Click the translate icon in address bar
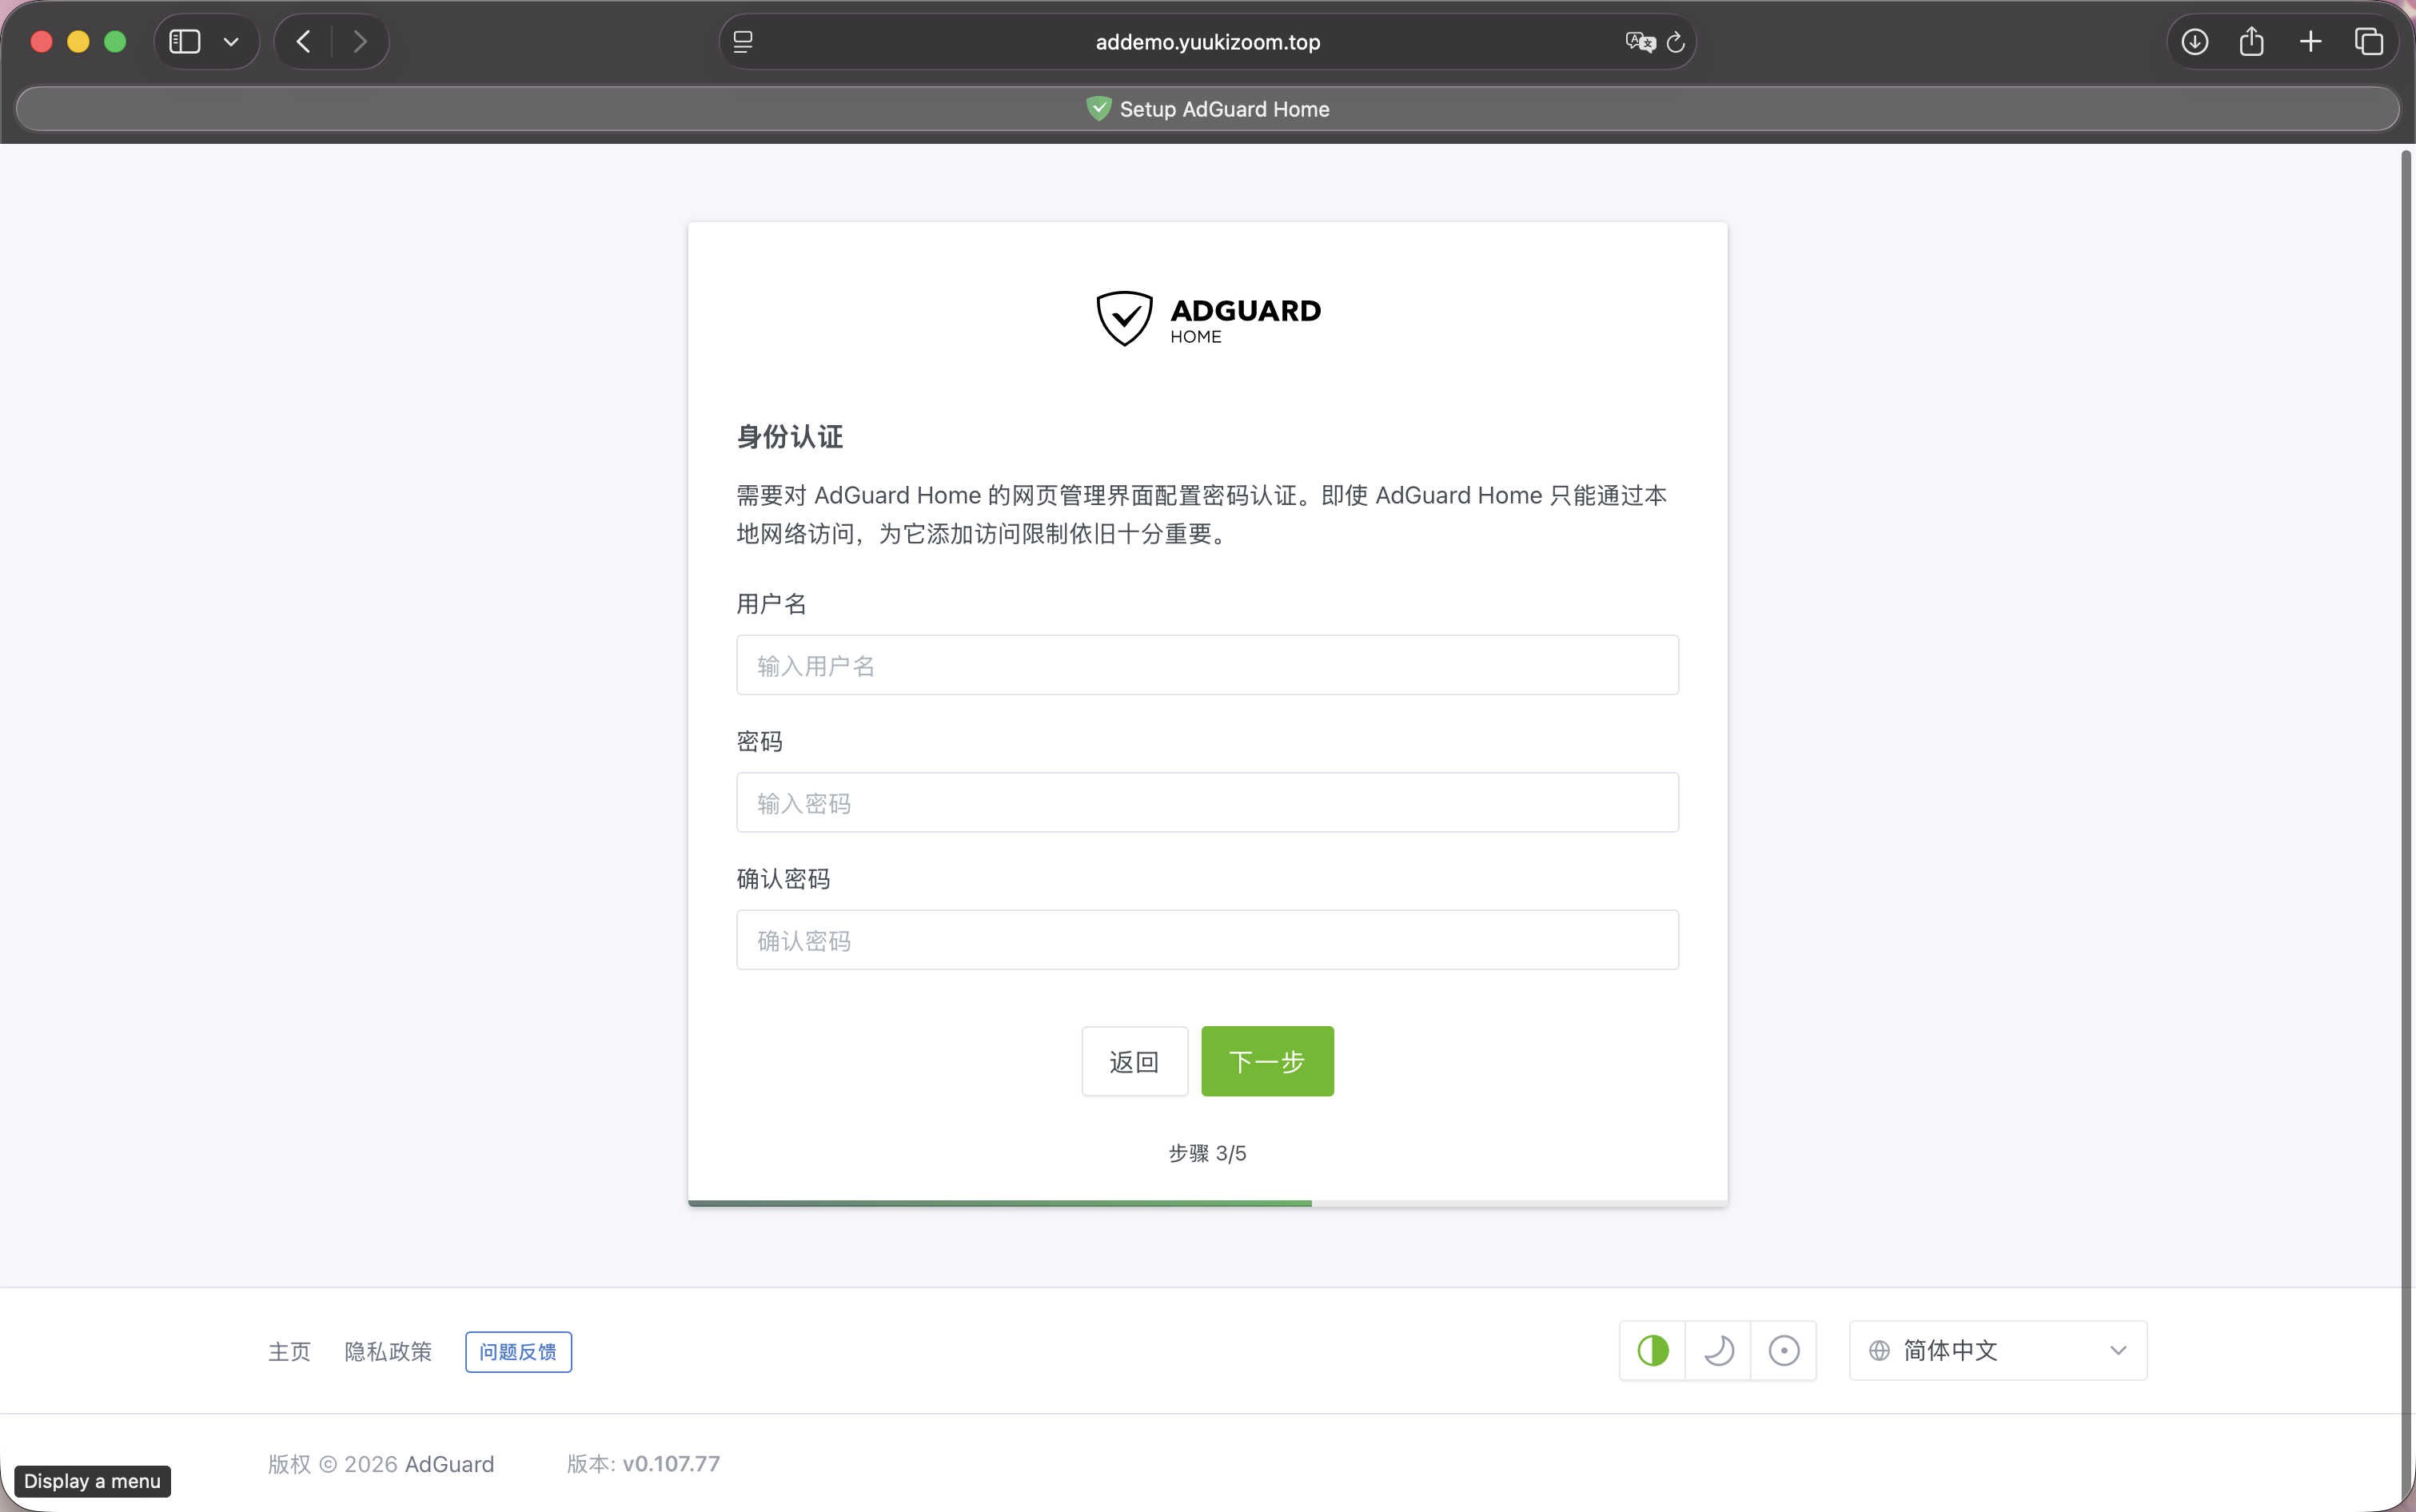Screen dimensions: 2416x1512 [1640, 42]
